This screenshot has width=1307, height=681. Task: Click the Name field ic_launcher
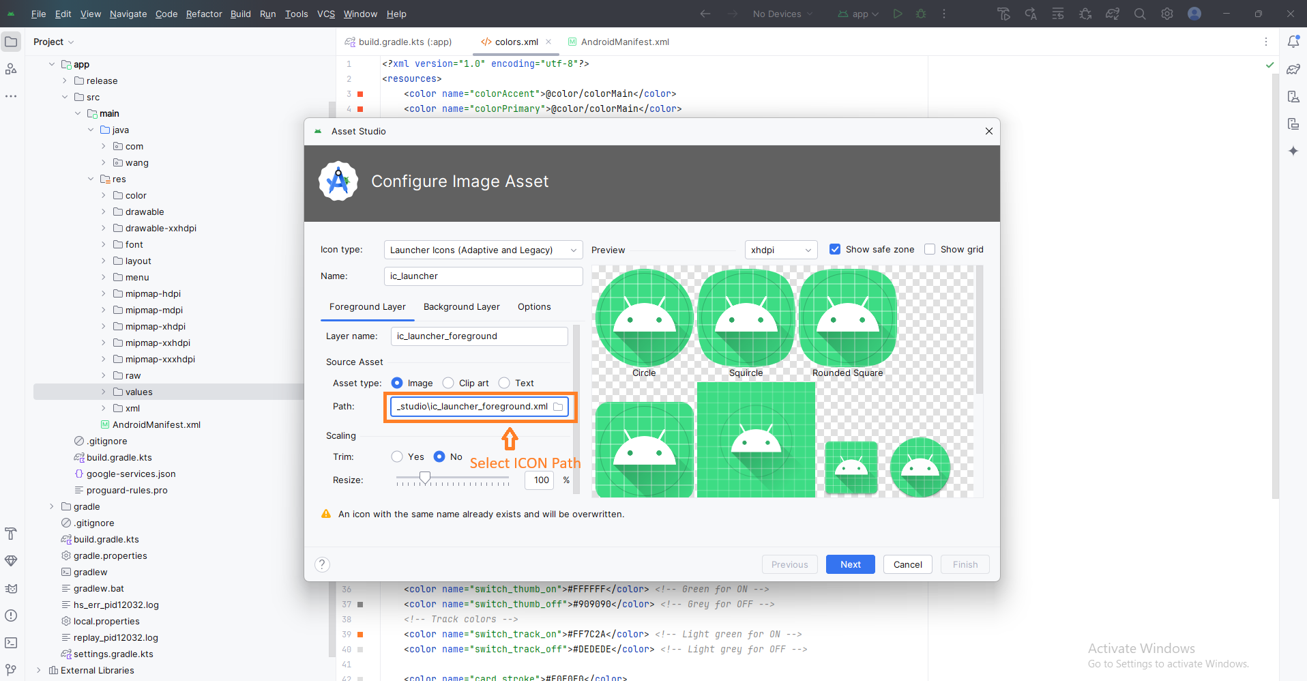483,276
